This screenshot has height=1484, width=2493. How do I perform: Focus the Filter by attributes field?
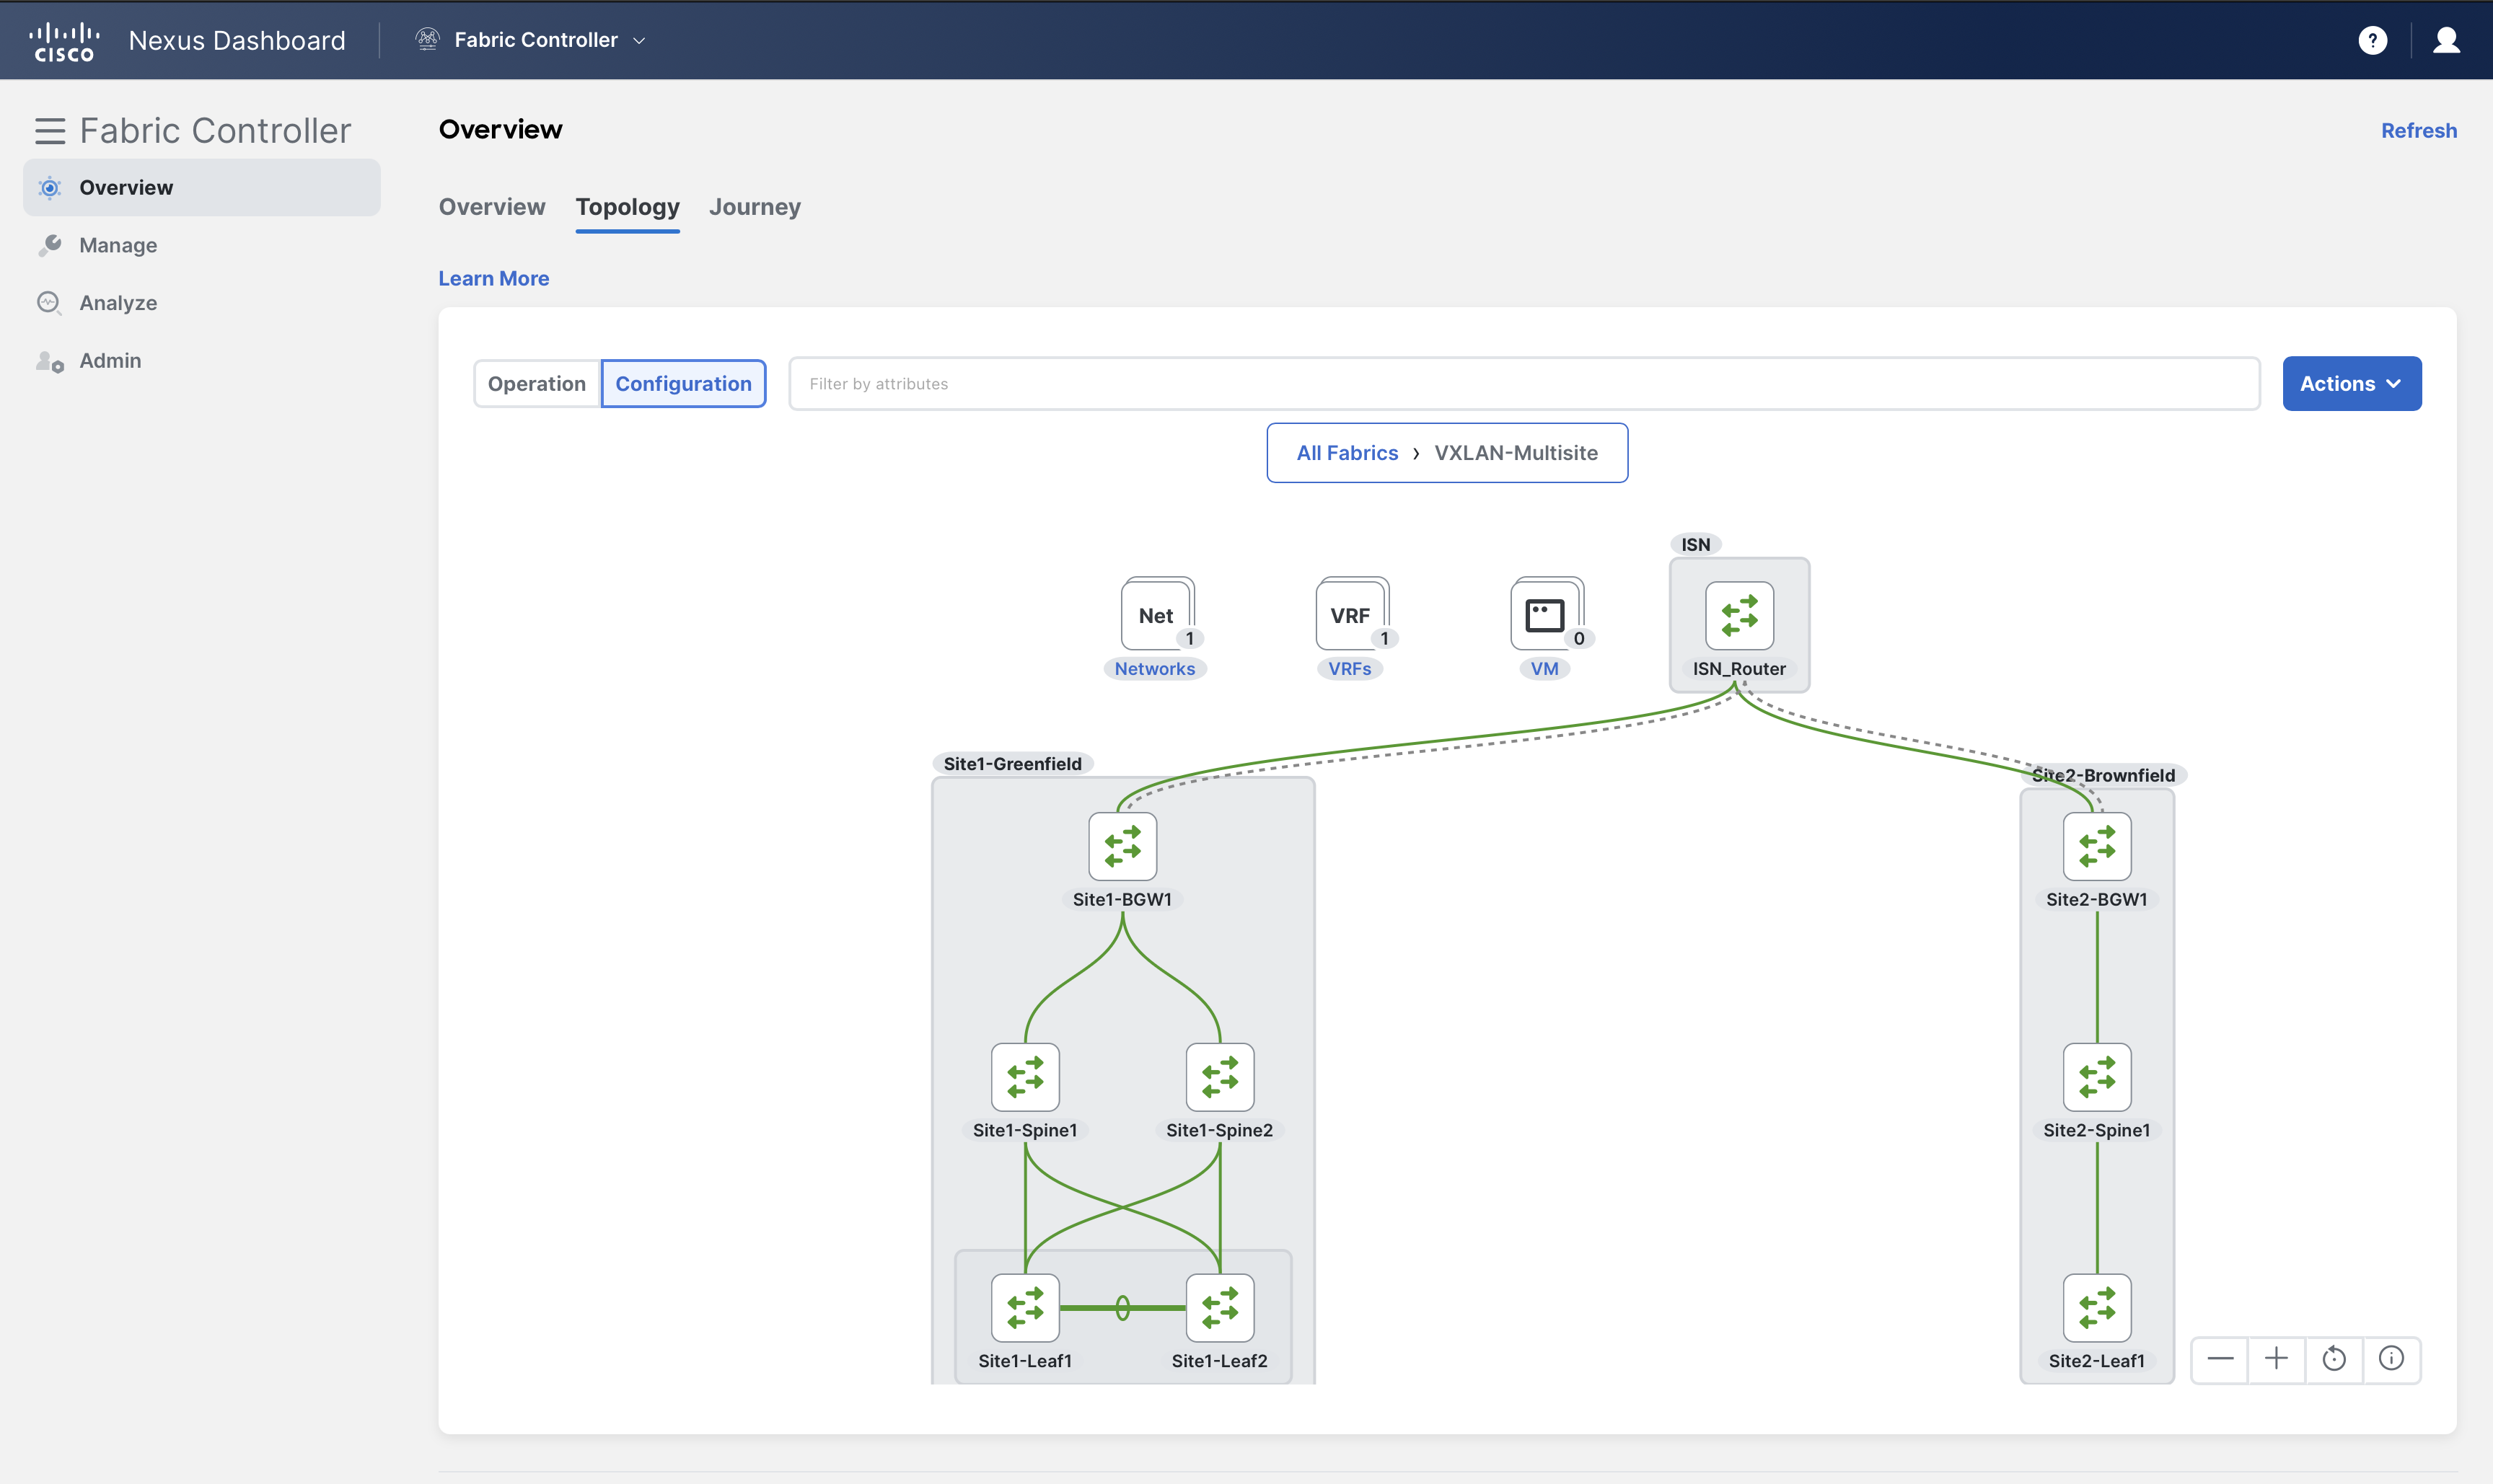click(1523, 383)
